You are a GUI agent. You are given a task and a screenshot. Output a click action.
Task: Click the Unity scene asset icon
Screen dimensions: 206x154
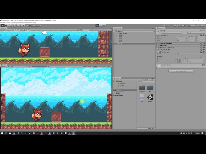point(150,98)
